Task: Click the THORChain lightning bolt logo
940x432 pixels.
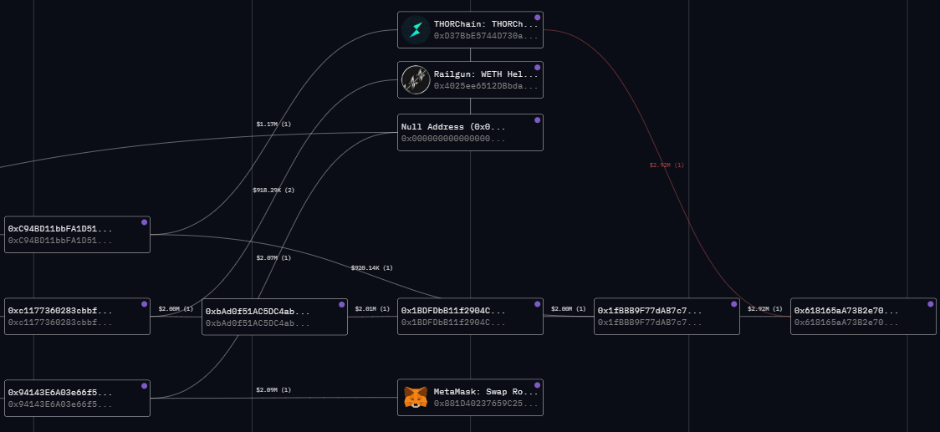Action: [416, 30]
